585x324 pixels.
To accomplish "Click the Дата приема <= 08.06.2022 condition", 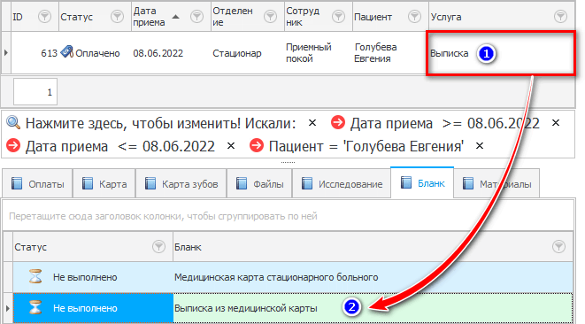I will 120,146.
